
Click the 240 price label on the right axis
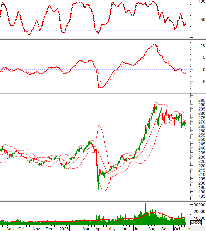coord(201,148)
